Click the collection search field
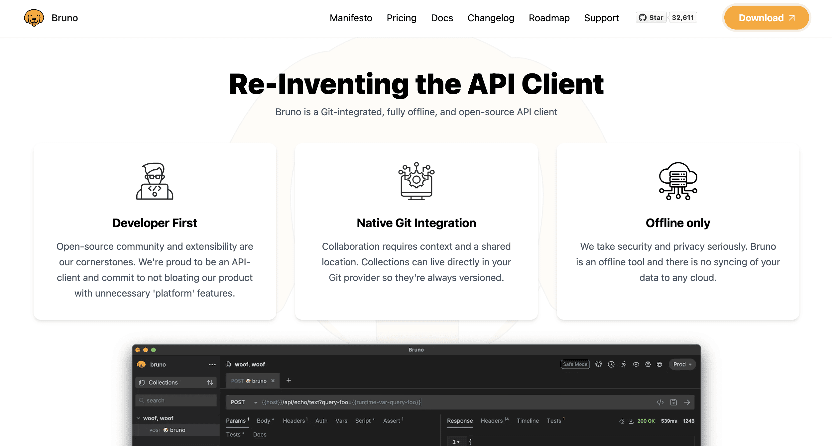This screenshot has width=832, height=446. coord(176,401)
